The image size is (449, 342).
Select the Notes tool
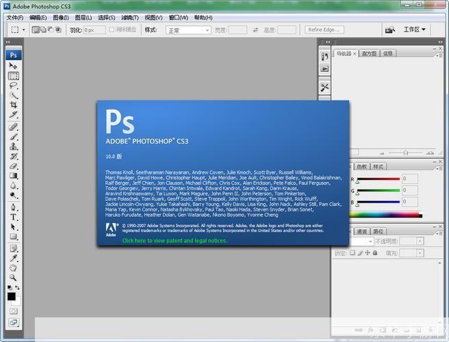(x=13, y=248)
